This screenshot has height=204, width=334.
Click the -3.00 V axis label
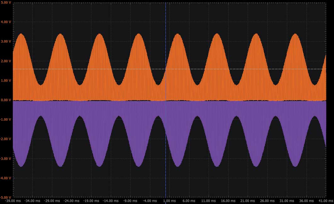6,159
